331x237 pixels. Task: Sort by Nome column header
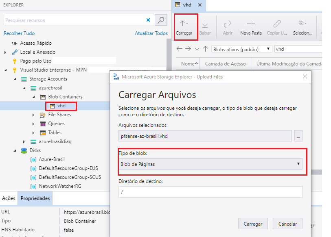tap(188, 64)
